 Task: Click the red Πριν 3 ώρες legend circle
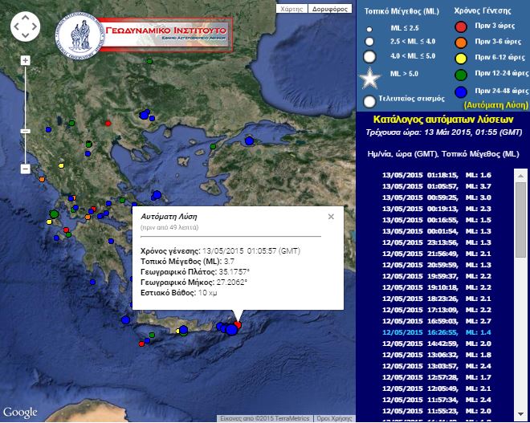tap(461, 26)
